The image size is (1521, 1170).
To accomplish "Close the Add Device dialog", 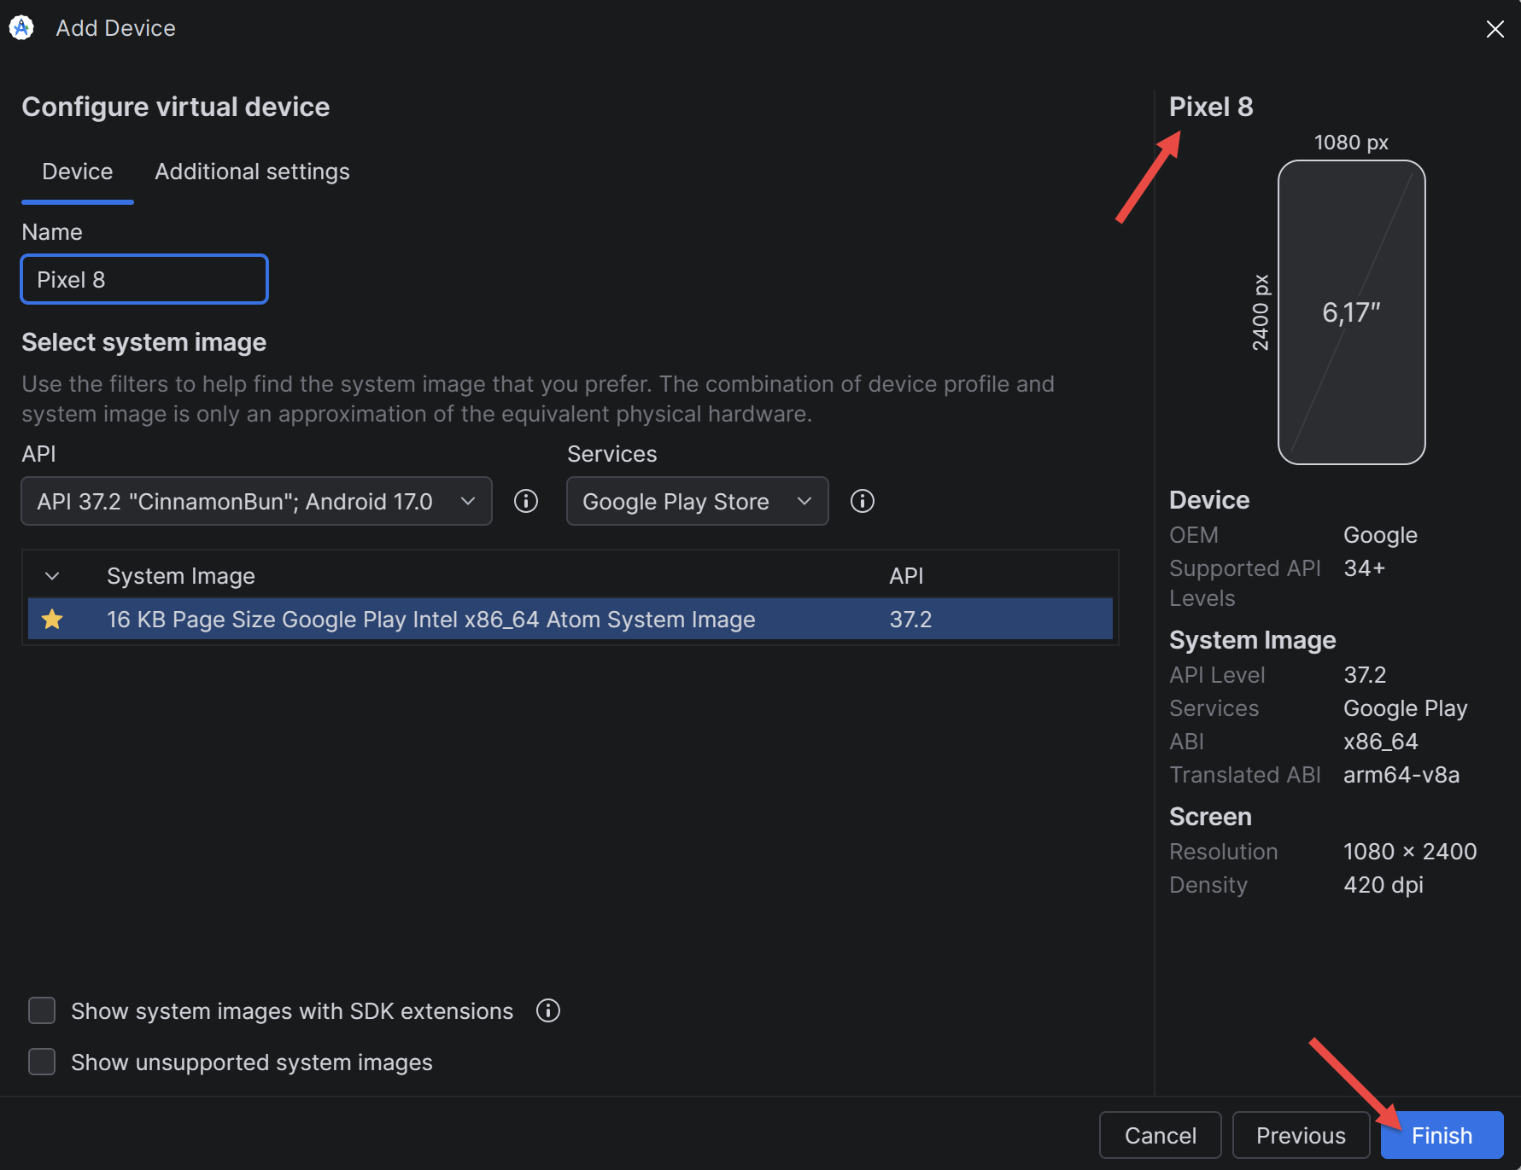I will coord(1495,29).
